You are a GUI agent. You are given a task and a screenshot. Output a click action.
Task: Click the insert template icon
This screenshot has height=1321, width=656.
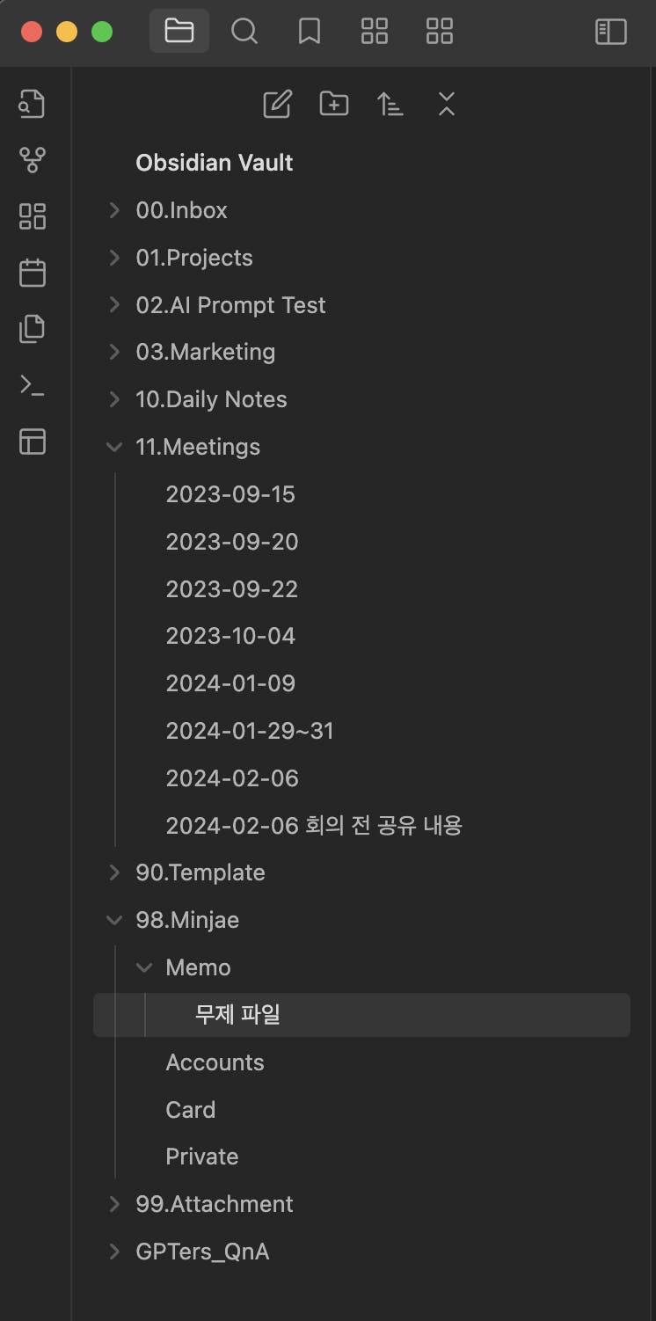(32, 329)
